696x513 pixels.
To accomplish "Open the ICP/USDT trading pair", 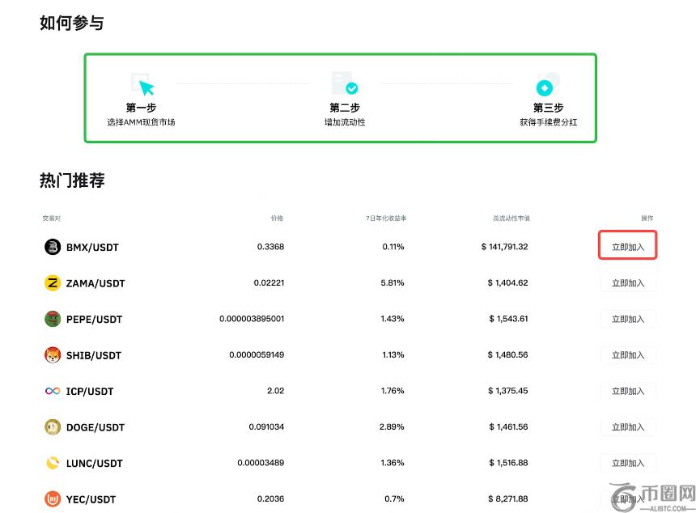I will [x=90, y=392].
